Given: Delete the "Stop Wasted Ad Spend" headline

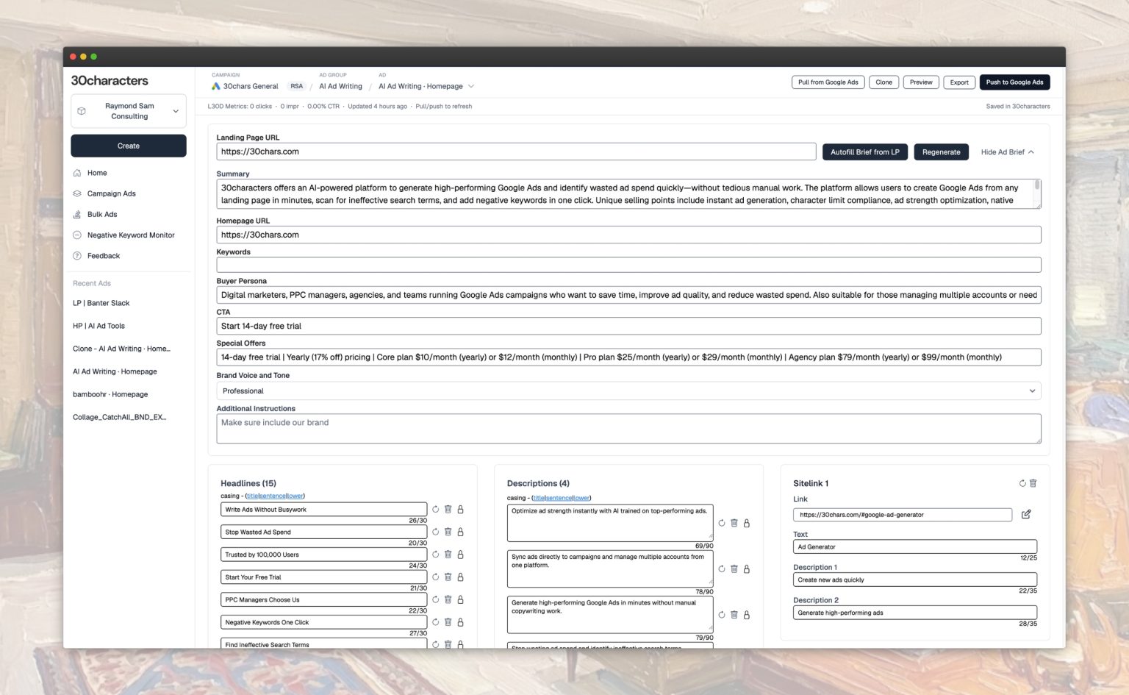Looking at the screenshot, I should click(x=448, y=532).
